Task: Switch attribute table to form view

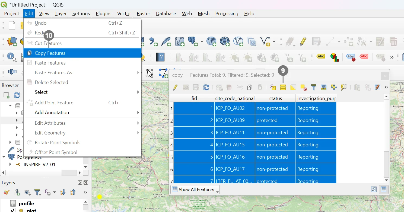Action: pos(374,189)
